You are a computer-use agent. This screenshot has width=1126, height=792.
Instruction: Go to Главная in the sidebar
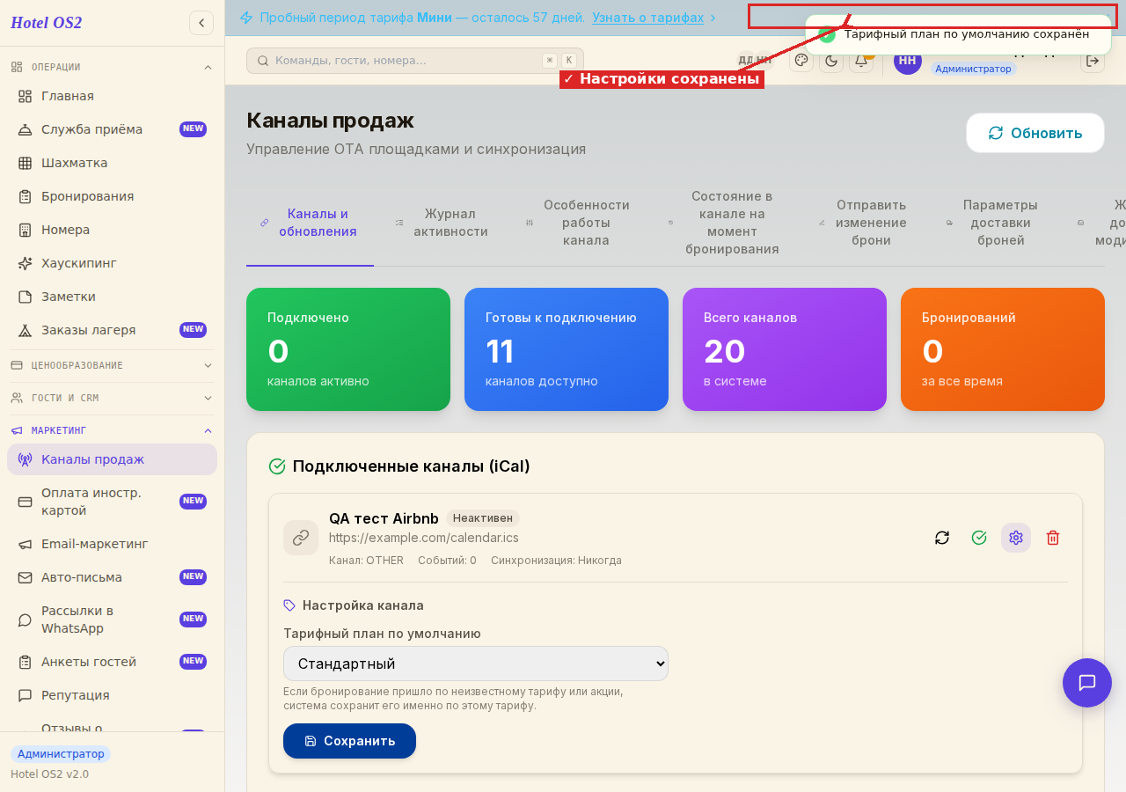tap(112, 96)
